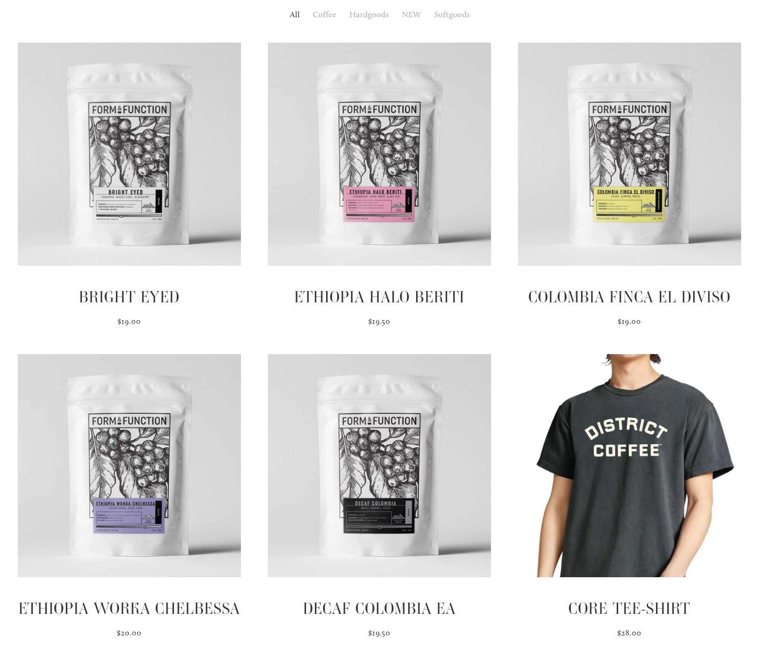
Task: Switch to the Hardgoods category
Action: (x=369, y=15)
